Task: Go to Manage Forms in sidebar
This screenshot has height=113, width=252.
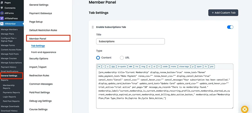Action: tap(8, 45)
